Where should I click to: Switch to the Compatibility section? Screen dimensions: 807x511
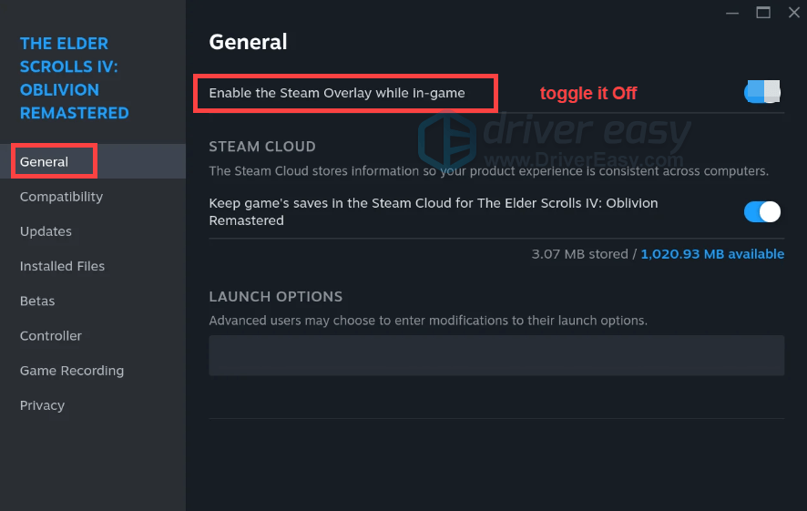click(x=61, y=197)
